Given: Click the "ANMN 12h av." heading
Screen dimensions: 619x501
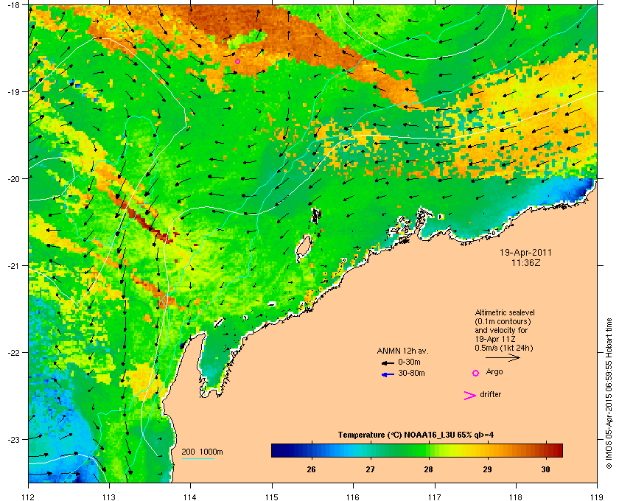Looking at the screenshot, I should click(x=402, y=351).
